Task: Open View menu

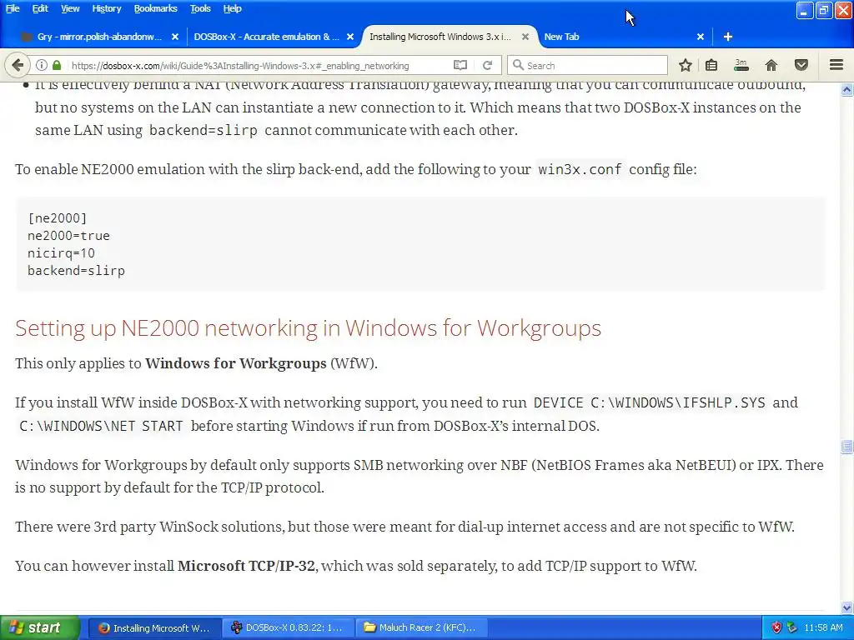Action: [70, 8]
